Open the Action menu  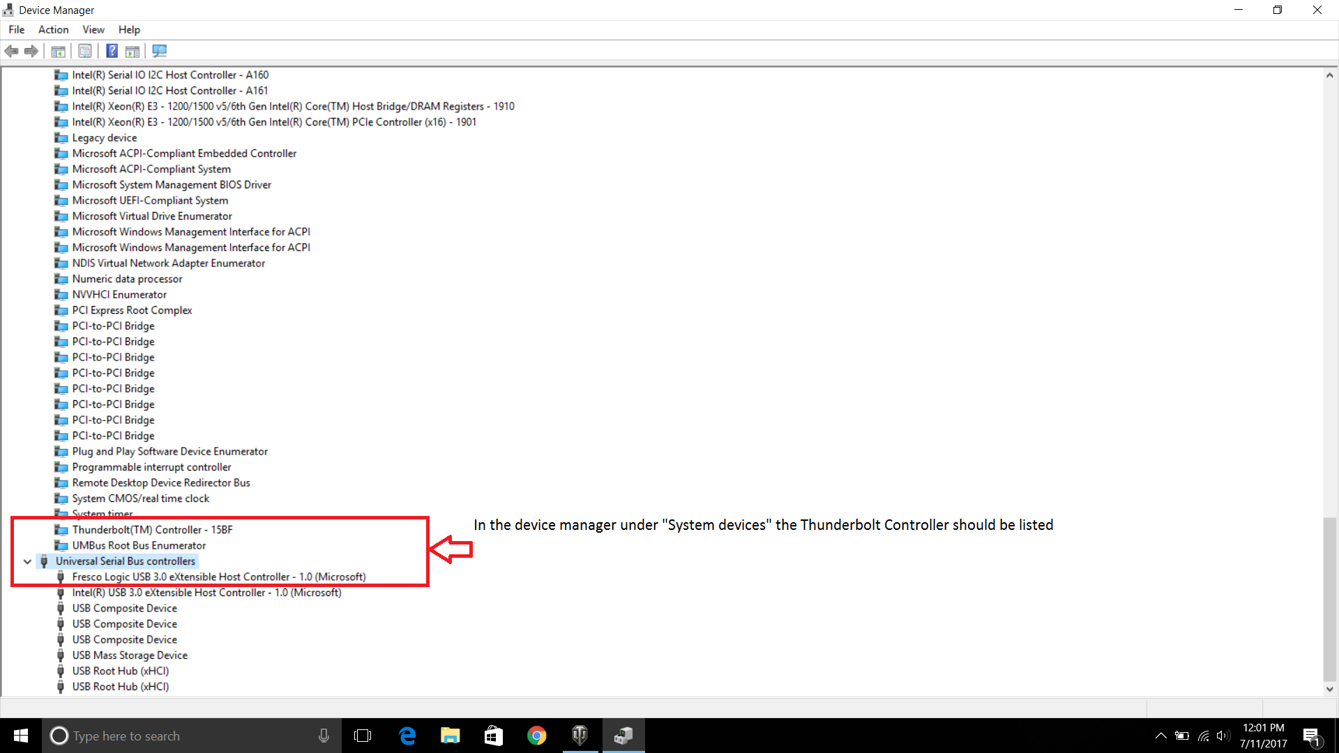pos(53,29)
